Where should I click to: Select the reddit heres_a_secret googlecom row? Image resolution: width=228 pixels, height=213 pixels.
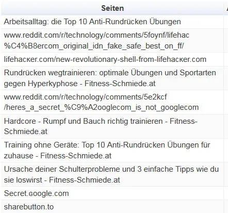coord(112,102)
